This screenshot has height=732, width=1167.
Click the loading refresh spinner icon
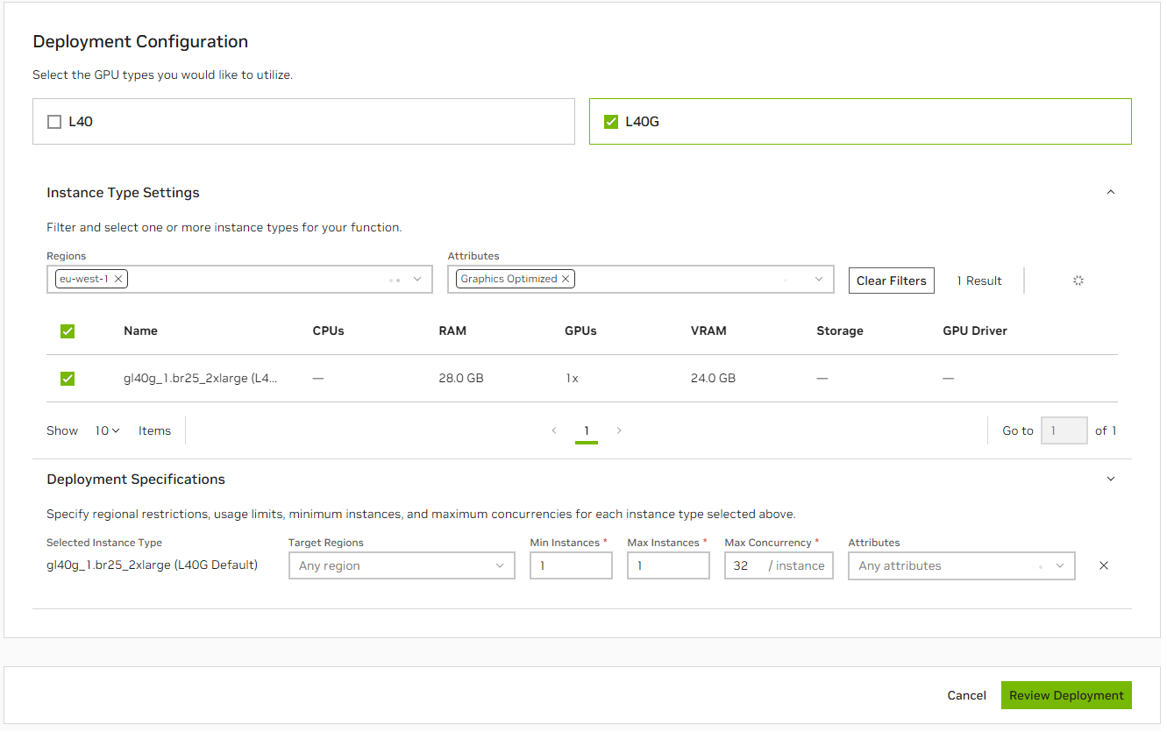1078,281
